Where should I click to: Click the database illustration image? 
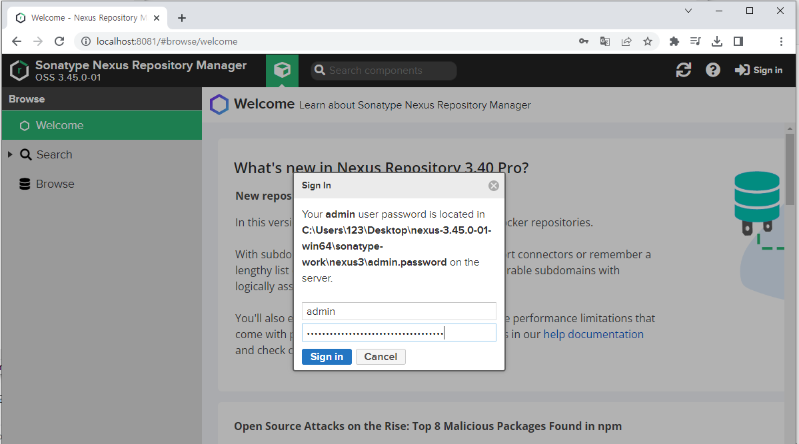[758, 204]
